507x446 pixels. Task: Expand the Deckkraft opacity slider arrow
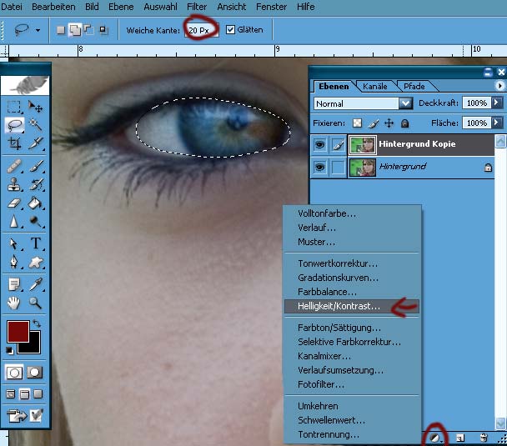tap(497, 103)
